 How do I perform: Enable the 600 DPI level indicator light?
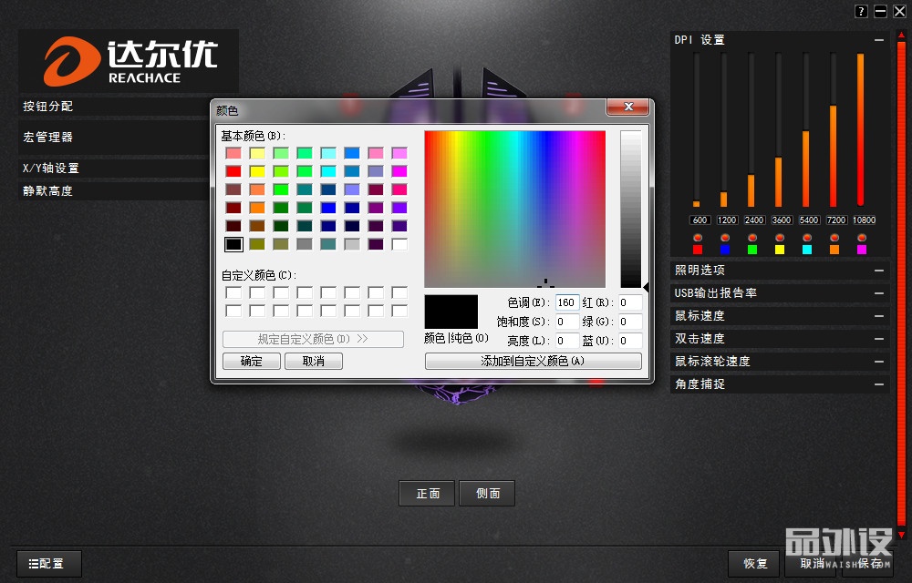click(698, 237)
